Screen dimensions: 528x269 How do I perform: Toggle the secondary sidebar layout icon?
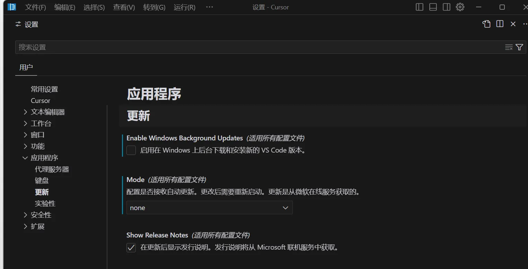[447, 7]
